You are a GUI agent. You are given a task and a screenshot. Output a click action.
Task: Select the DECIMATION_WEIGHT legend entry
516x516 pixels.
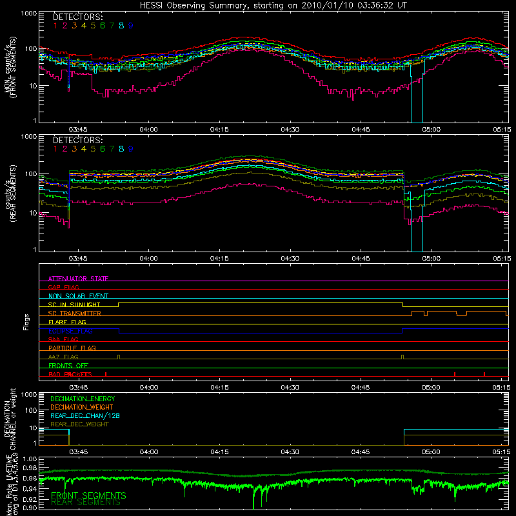(82, 407)
